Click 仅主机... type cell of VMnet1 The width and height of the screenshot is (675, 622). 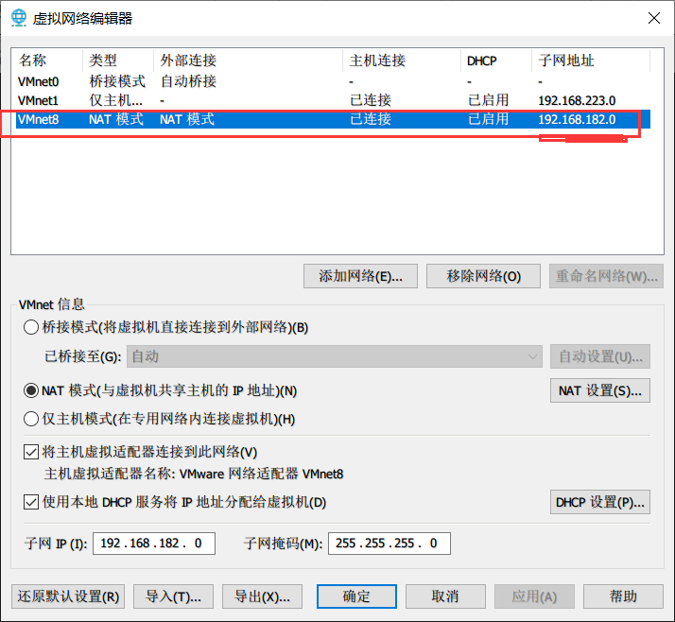click(115, 100)
